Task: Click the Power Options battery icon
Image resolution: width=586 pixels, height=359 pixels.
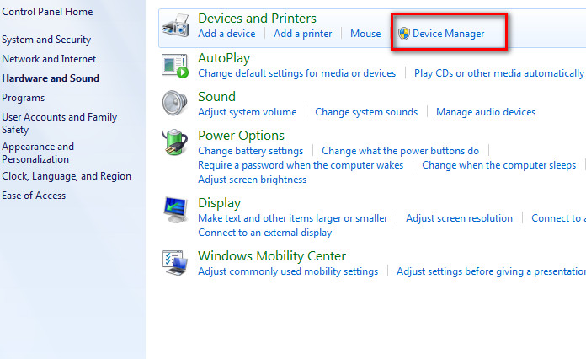Action: coord(174,142)
